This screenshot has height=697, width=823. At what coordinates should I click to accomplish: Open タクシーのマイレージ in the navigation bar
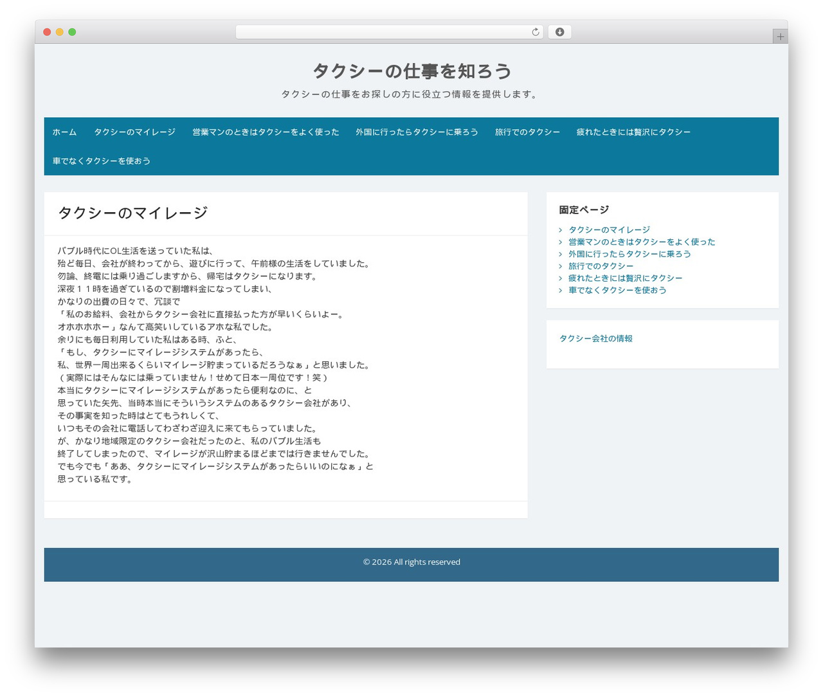pyautogui.click(x=134, y=132)
